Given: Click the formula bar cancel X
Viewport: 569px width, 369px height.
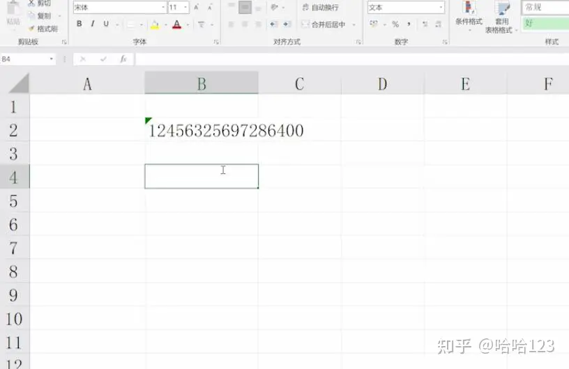Looking at the screenshot, I should click(83, 59).
